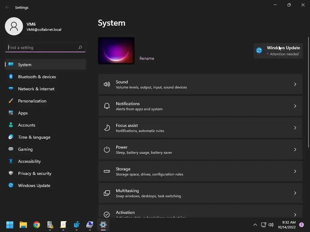
Task: Go to Personalization settings
Action: (x=45, y=101)
